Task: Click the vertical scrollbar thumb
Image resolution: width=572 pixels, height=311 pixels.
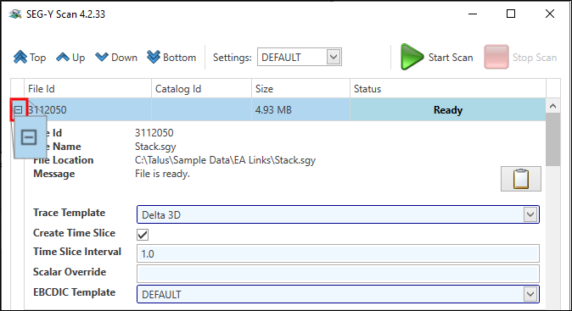Action: click(x=552, y=140)
